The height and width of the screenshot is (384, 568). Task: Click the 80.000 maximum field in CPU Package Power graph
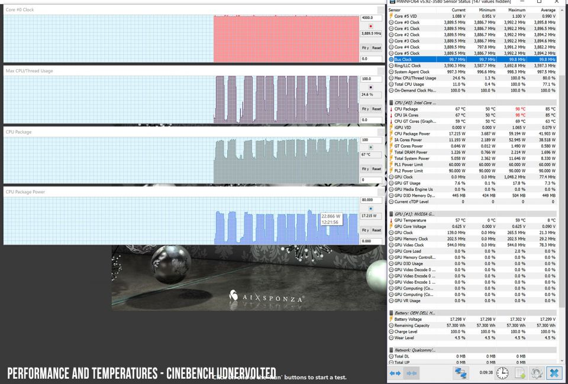[372, 200]
